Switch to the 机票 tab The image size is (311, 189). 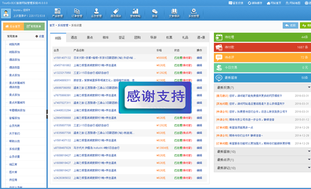(169, 37)
